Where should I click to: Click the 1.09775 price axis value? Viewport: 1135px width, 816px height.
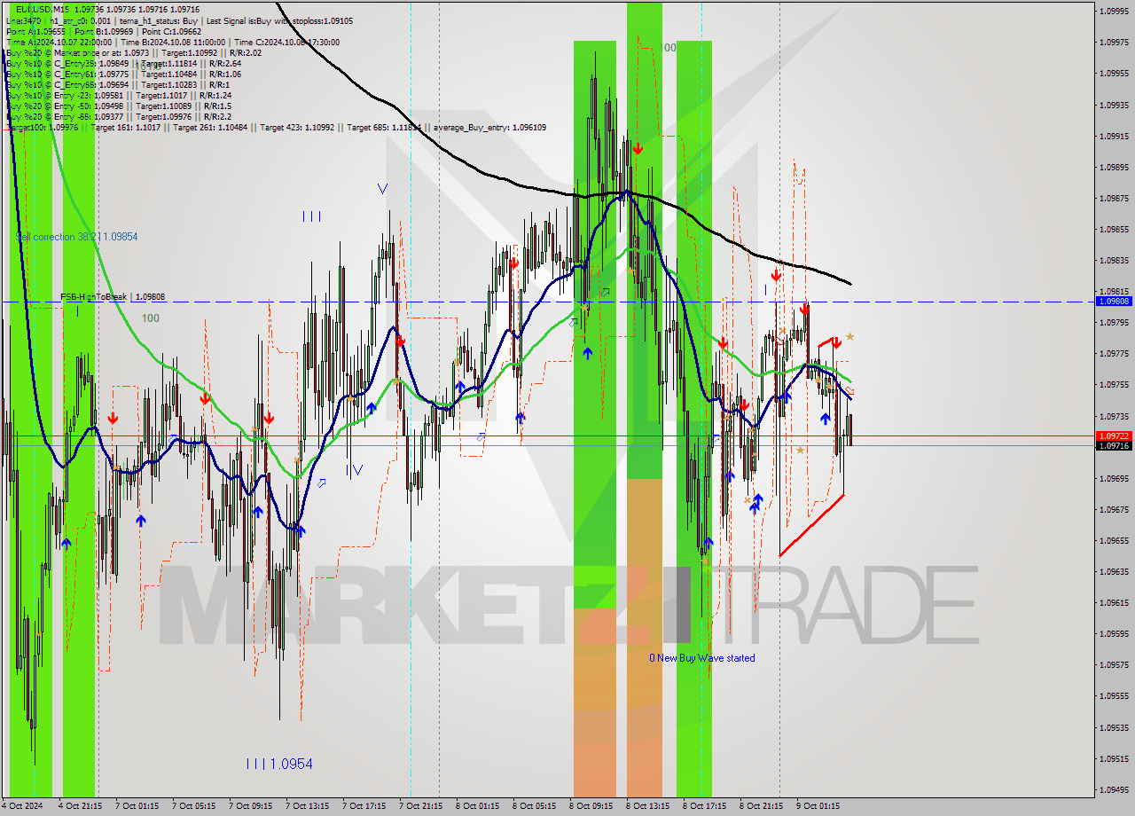(x=1114, y=353)
